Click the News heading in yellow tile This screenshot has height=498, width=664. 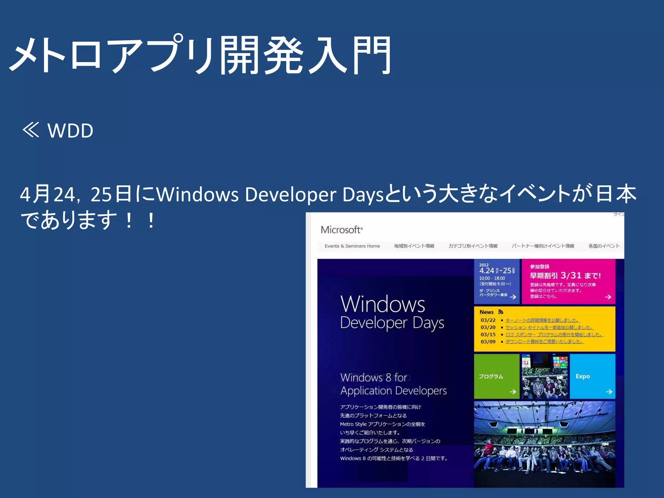486,312
